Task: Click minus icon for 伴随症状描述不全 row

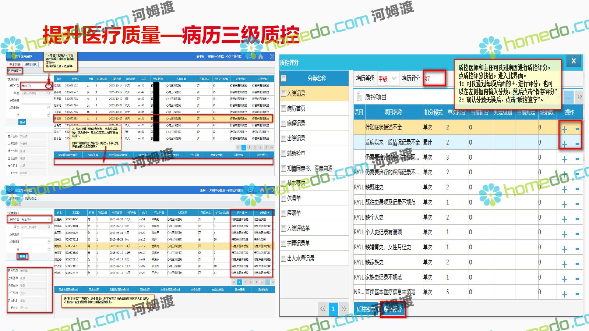Action: [x=577, y=129]
